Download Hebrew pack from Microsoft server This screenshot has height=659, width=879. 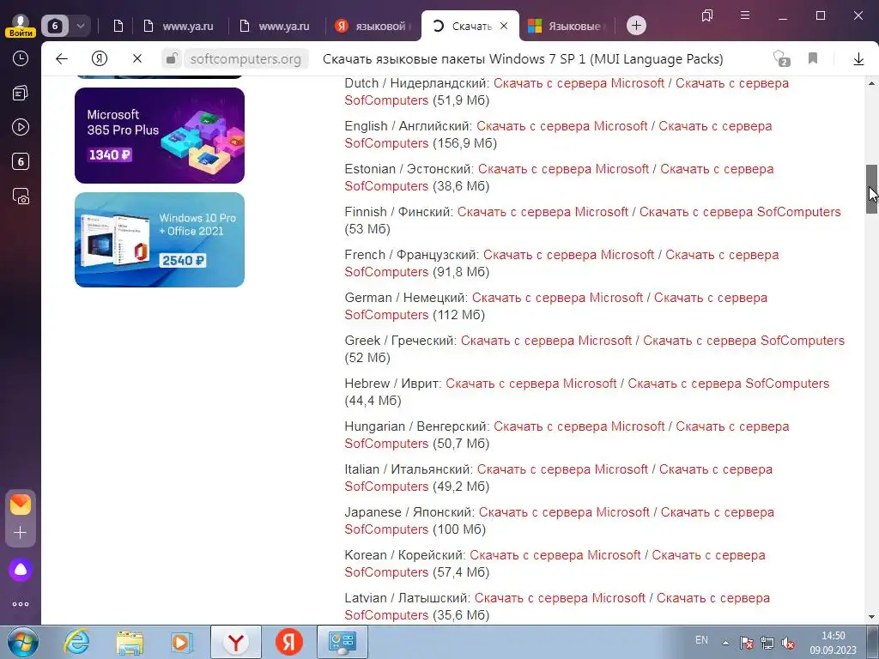(530, 384)
